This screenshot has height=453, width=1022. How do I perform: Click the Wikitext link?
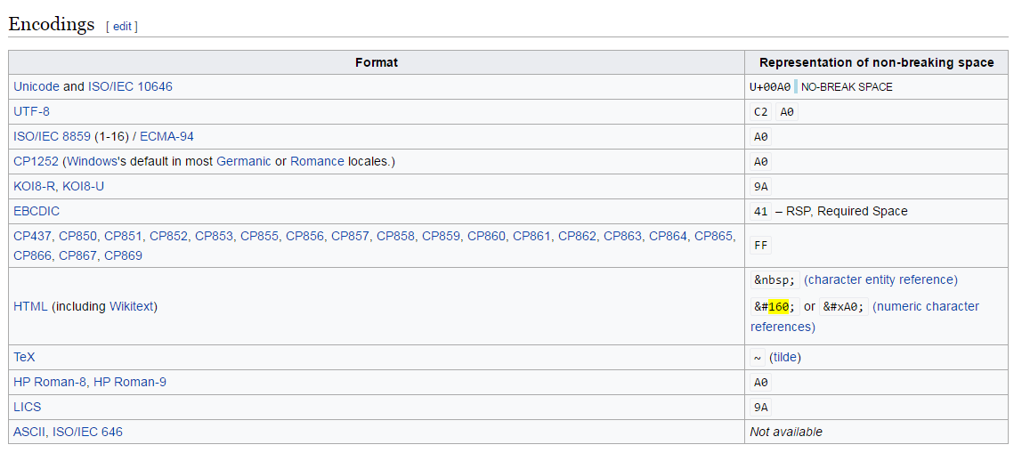[133, 306]
